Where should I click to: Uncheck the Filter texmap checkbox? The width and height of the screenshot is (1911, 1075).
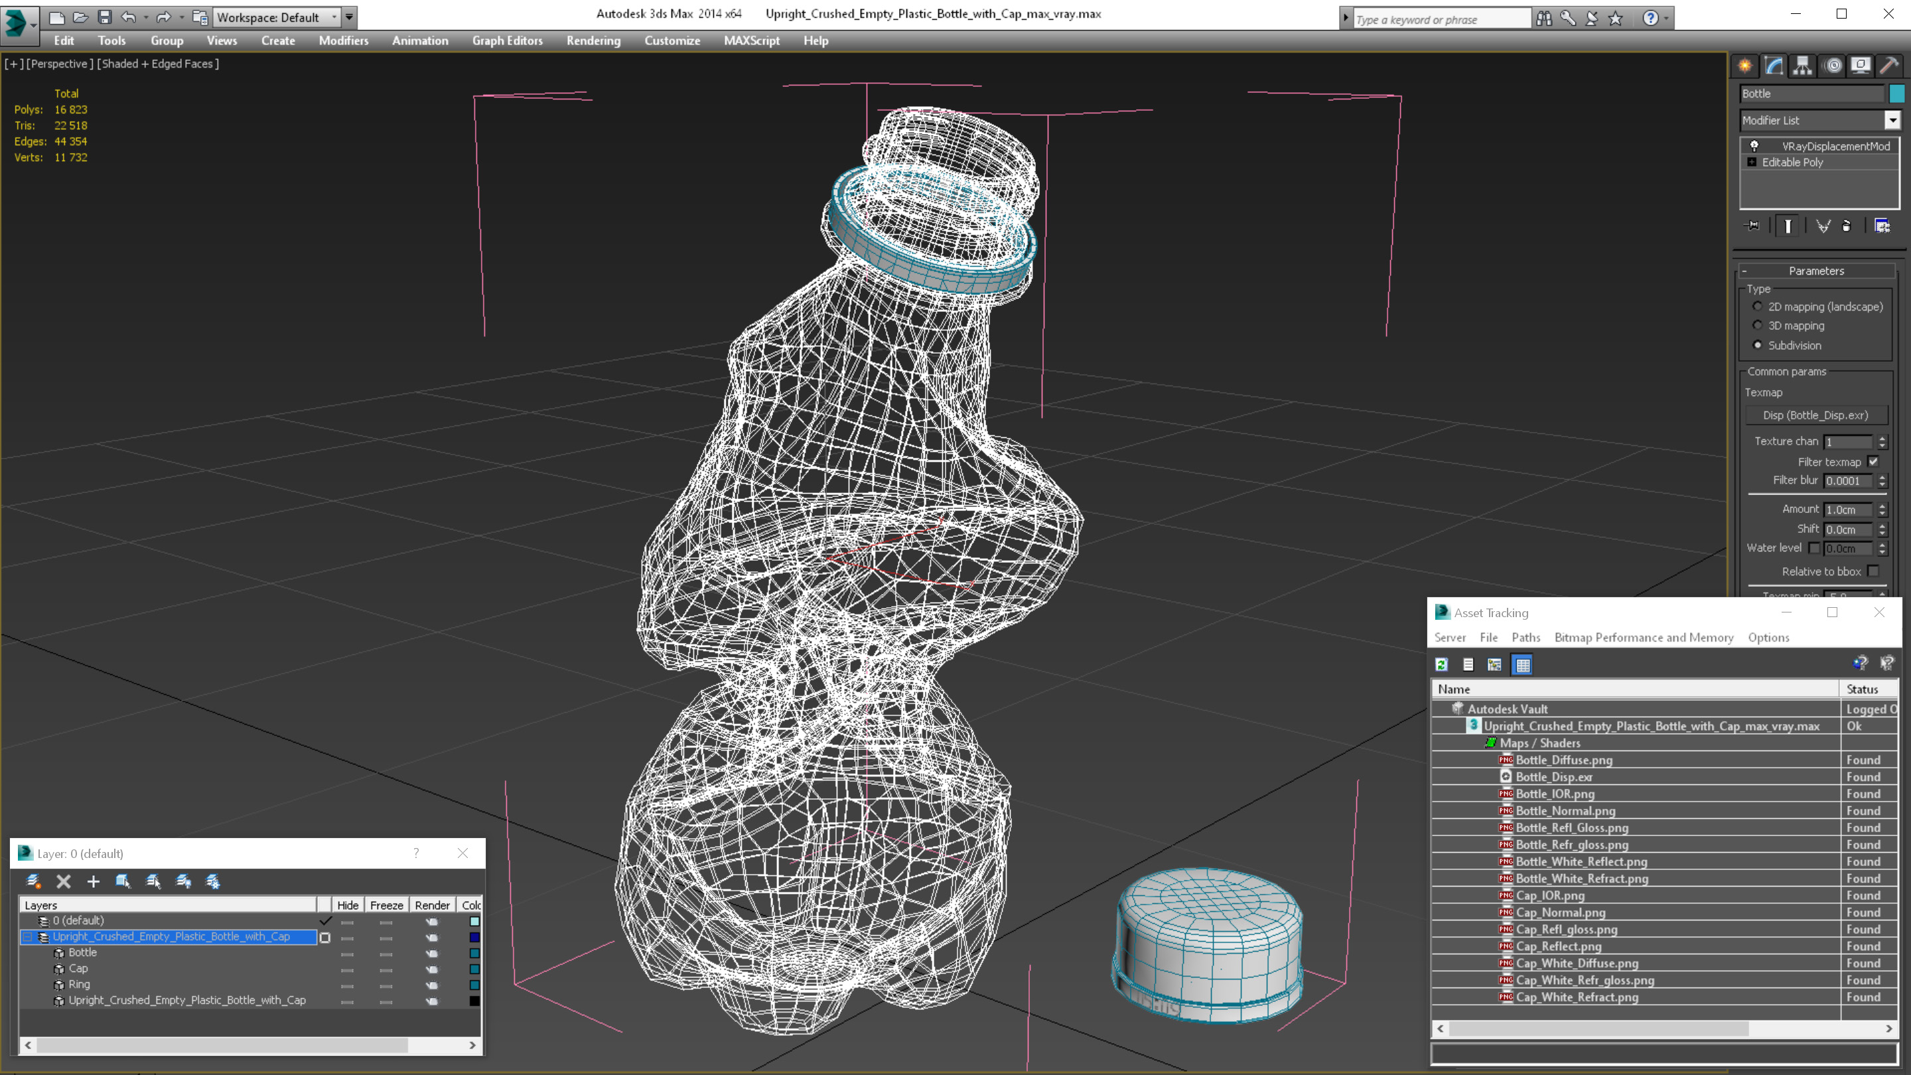click(x=1873, y=461)
